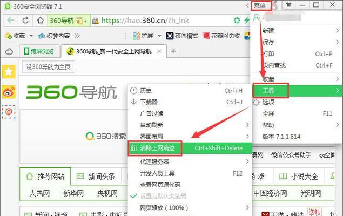Click the gear icon beside 选项
343x216 pixels.
[x=256, y=102]
